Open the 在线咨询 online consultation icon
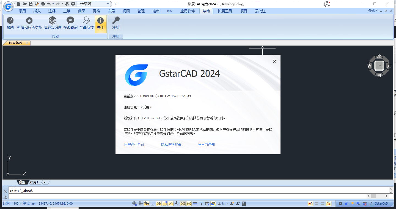Screen dimensions: 396x209 [x=70, y=23]
